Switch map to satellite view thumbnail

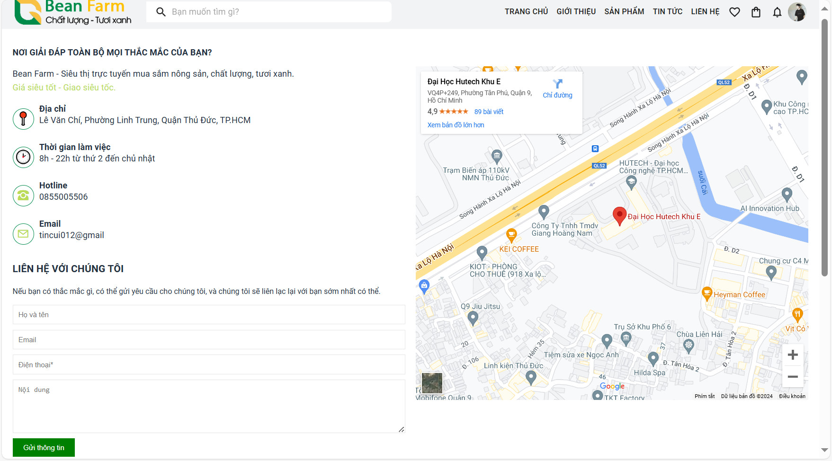[x=432, y=383]
